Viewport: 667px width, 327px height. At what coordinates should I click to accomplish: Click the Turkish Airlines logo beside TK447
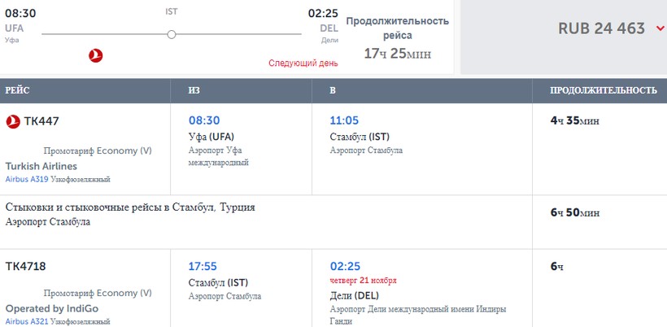click(13, 121)
